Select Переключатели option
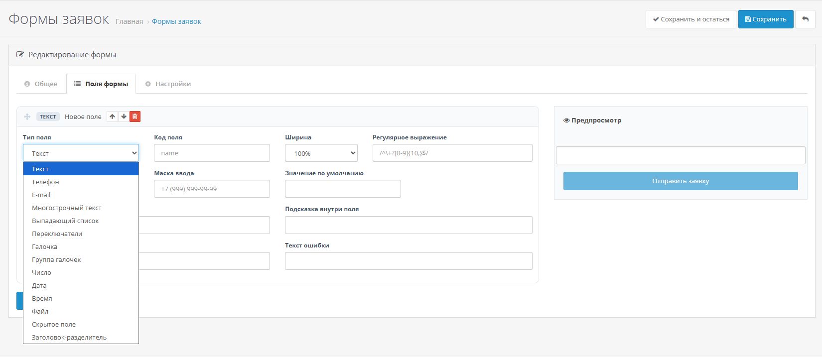Screen dimensions: 822x357 [81, 234]
